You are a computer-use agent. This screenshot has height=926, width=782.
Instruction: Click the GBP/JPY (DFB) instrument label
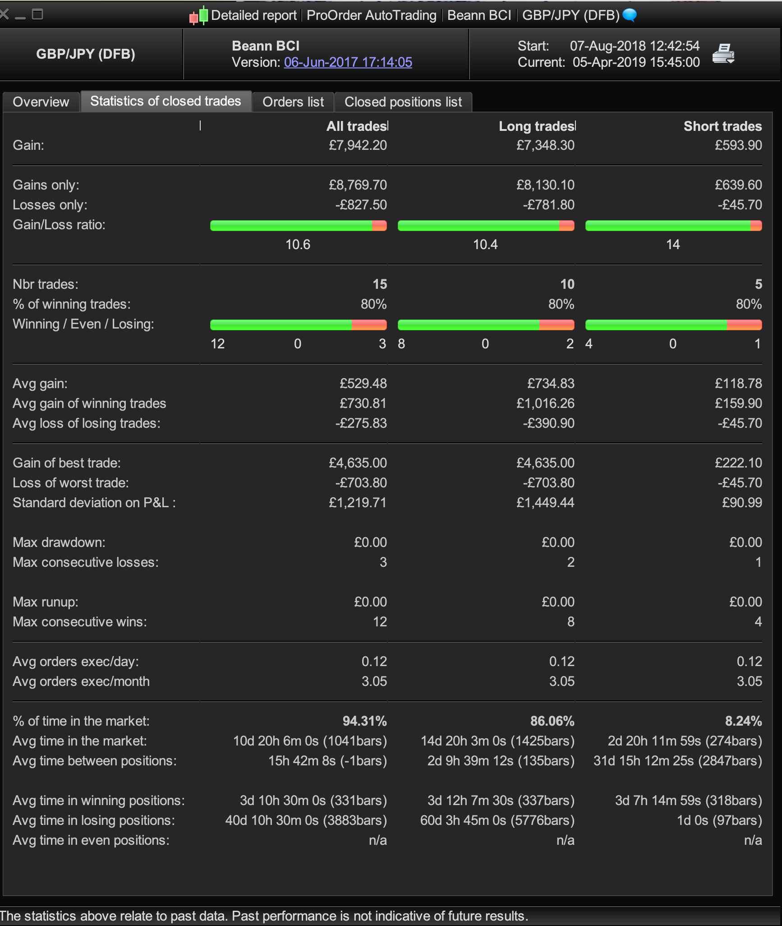tap(86, 54)
